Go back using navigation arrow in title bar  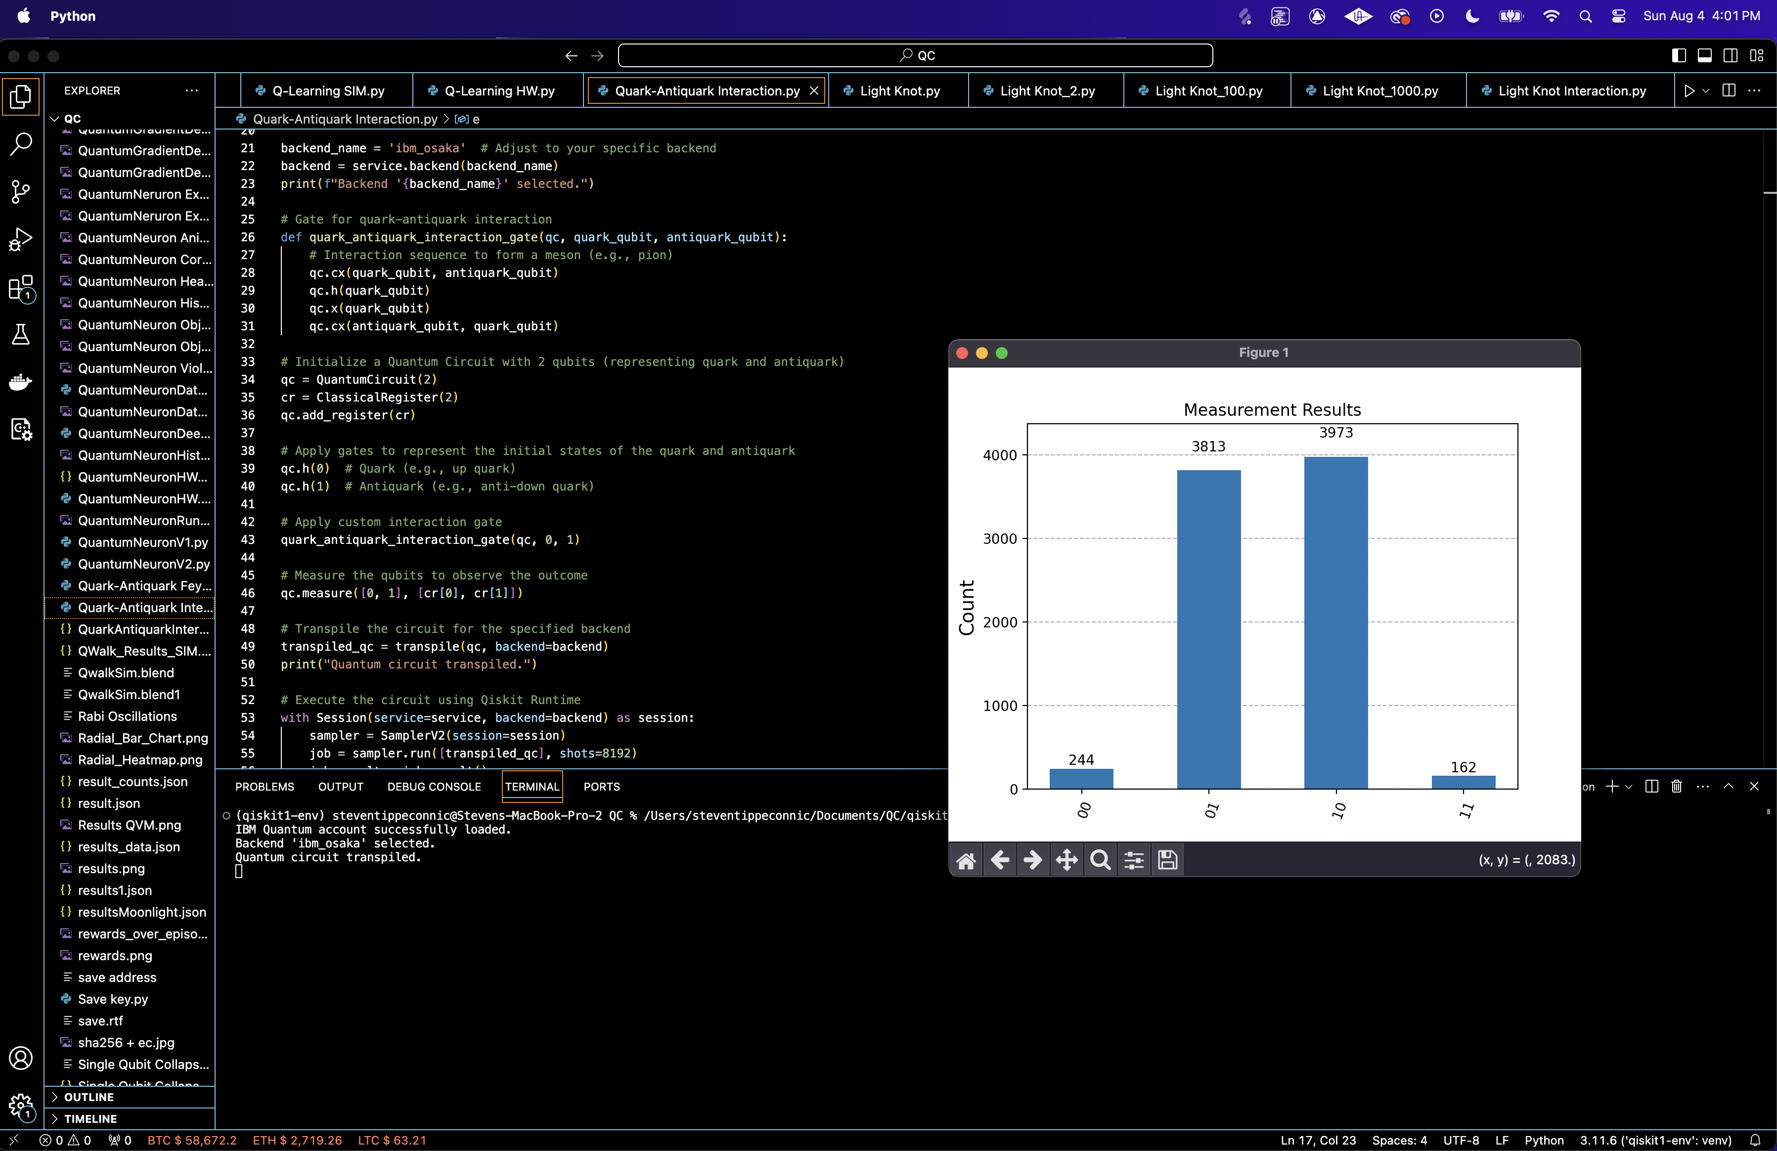click(571, 55)
